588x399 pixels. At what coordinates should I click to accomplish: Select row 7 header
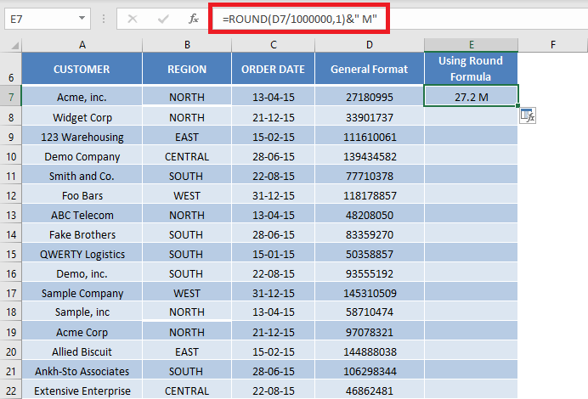11,97
